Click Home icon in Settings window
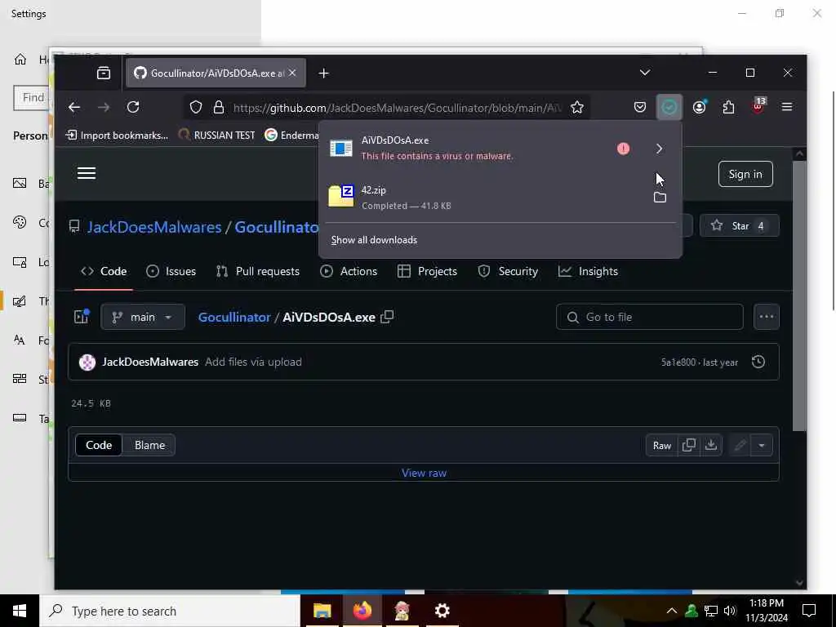836x627 pixels. click(20, 60)
